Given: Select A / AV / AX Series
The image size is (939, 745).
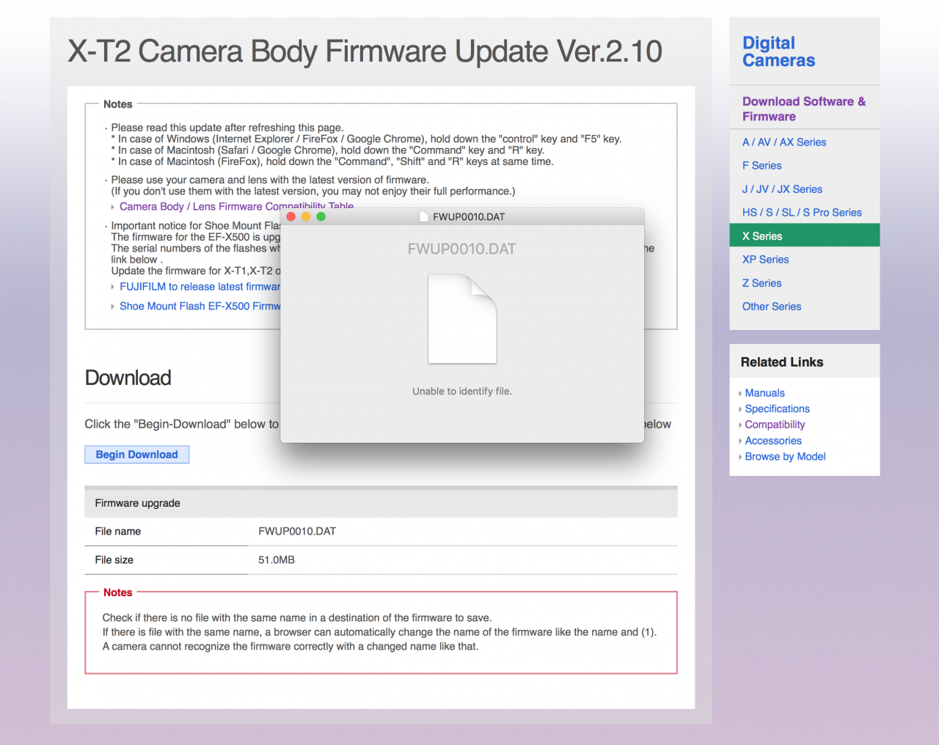Looking at the screenshot, I should click(783, 142).
